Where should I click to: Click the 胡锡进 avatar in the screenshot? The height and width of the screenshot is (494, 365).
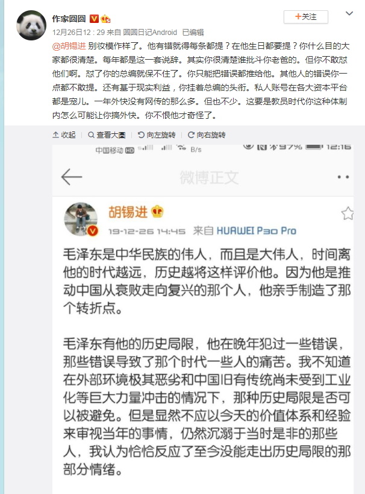(81, 219)
